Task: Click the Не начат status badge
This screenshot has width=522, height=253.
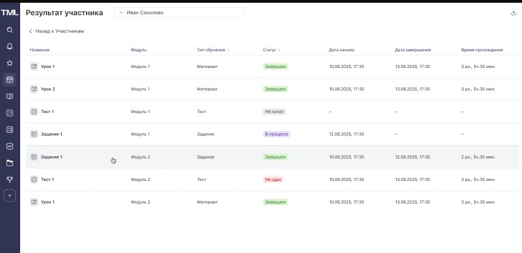Action: point(275,112)
